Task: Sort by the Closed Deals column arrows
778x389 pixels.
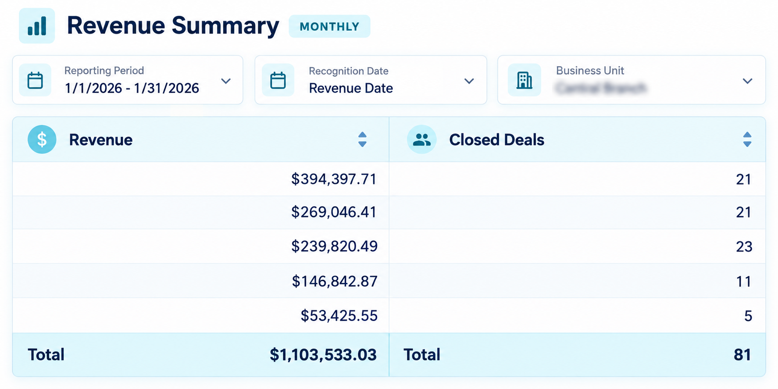Action: (x=747, y=139)
